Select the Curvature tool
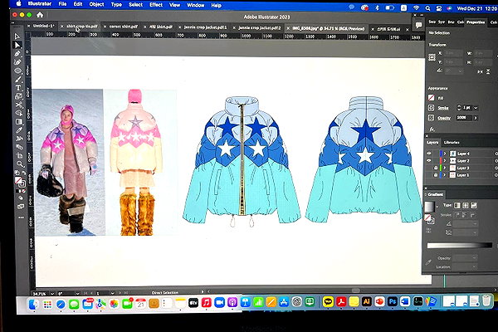498x332 pixels. (18, 62)
